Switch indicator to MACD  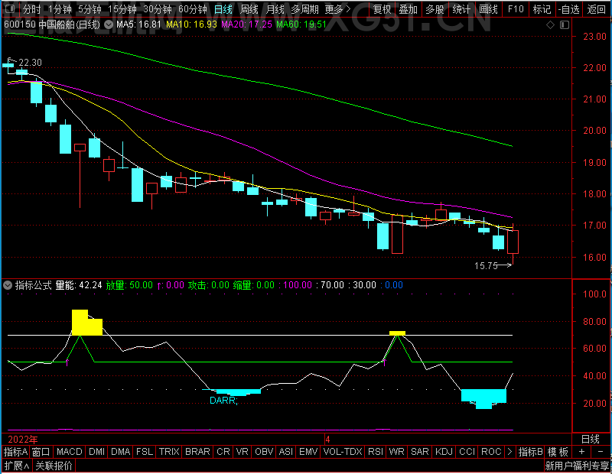pyautogui.click(x=70, y=452)
